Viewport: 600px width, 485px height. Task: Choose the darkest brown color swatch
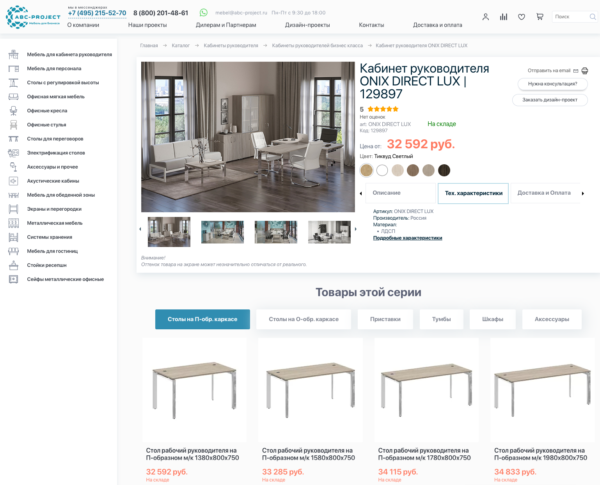click(444, 170)
